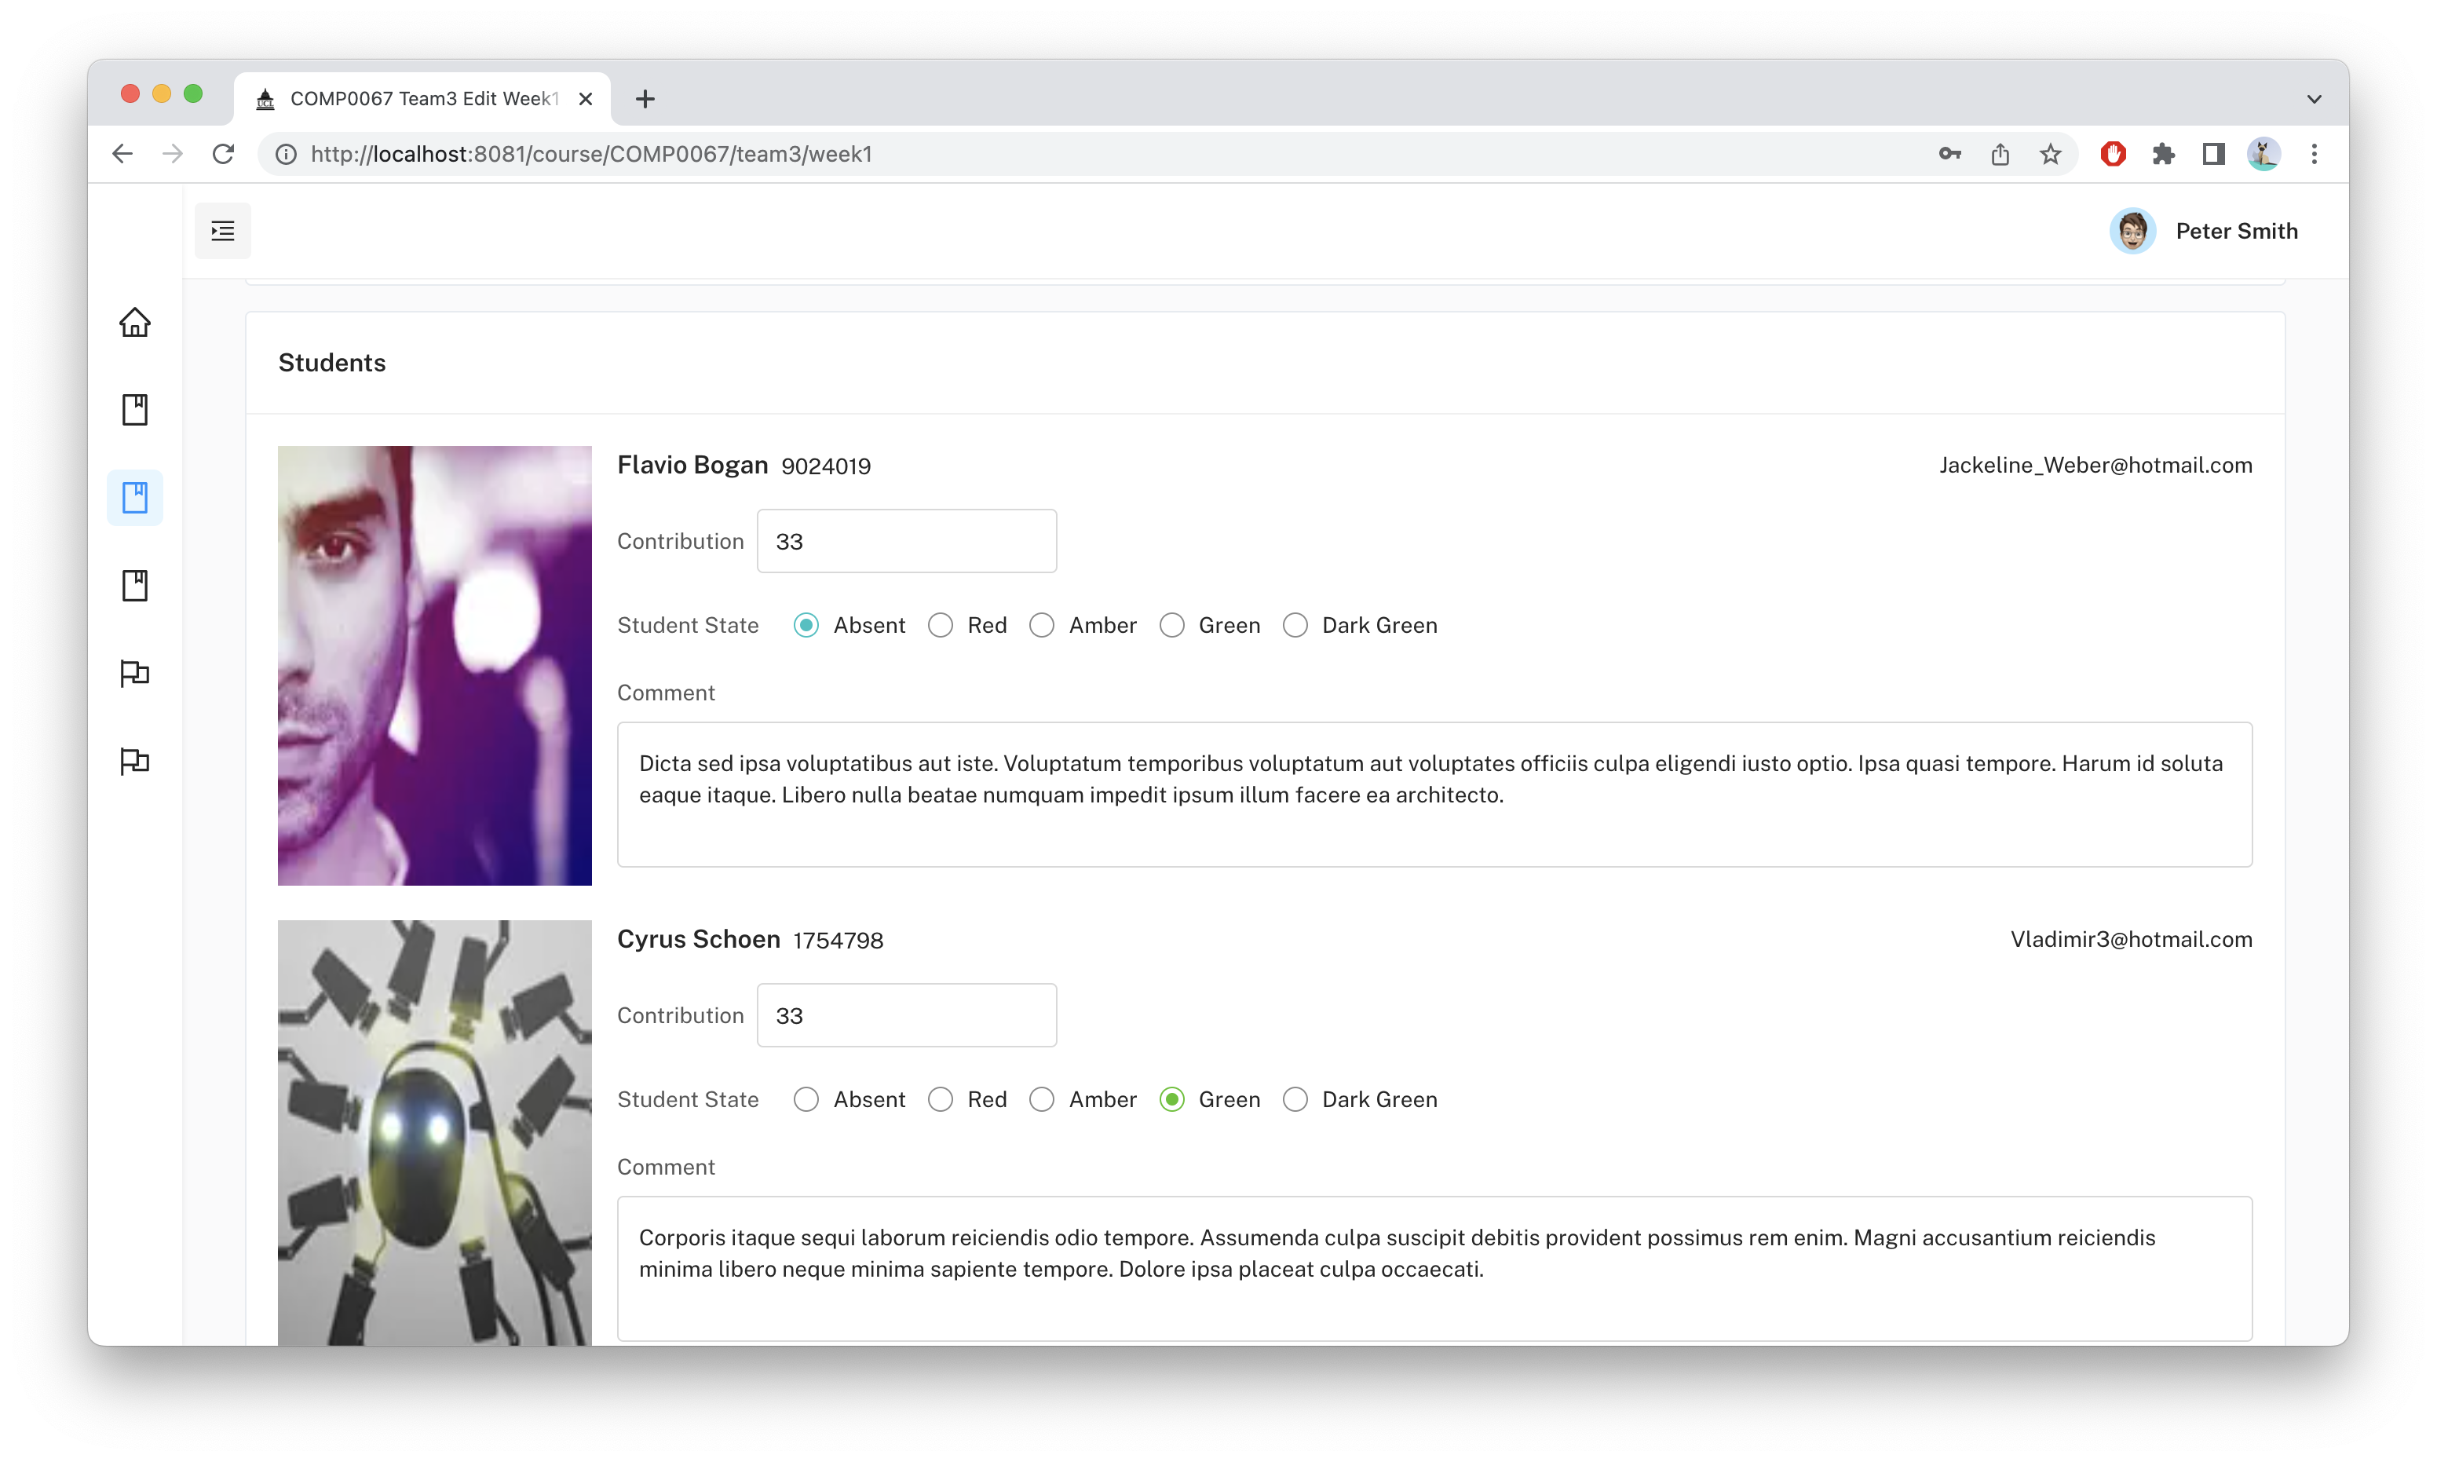The image size is (2437, 1462).
Task: Click student ID 9024019
Action: 825,466
